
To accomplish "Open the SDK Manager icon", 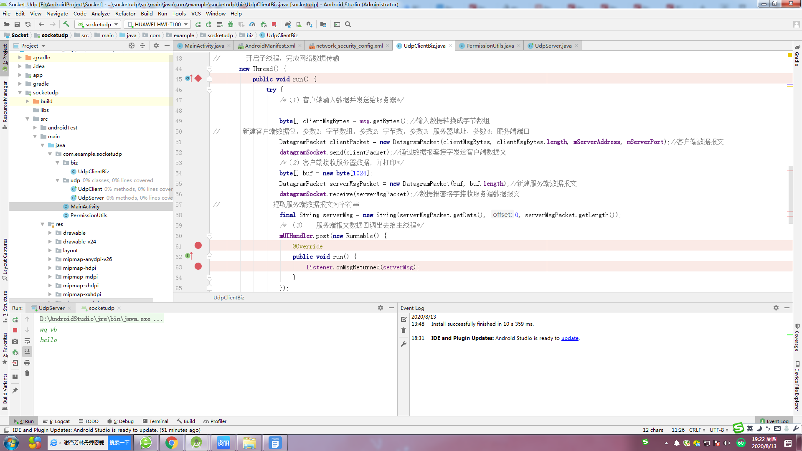I will 310,25.
